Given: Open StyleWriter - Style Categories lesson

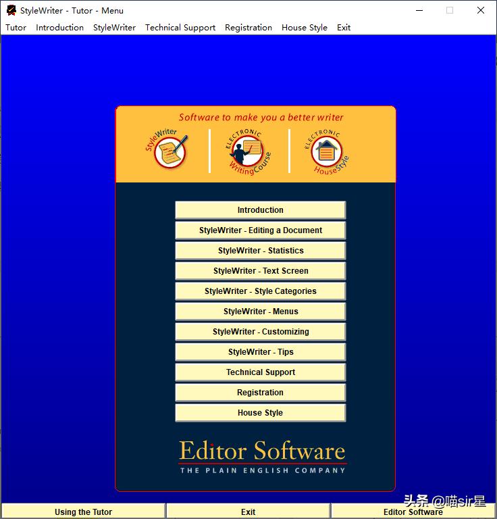Looking at the screenshot, I should click(261, 291).
